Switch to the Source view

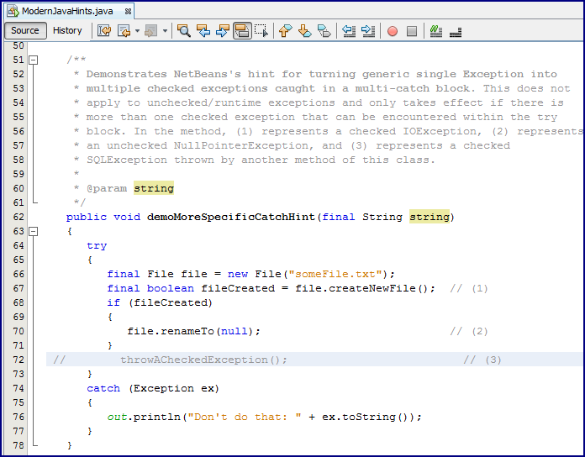pos(25,30)
